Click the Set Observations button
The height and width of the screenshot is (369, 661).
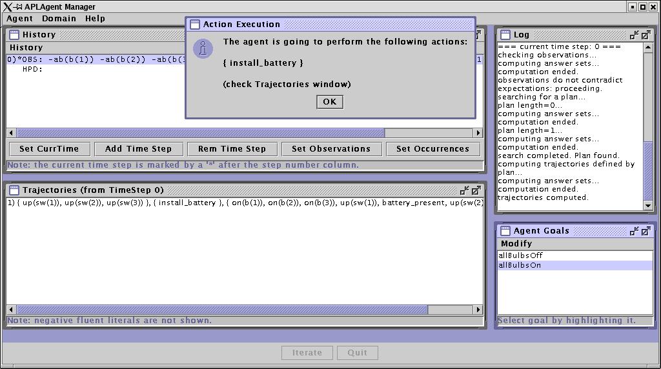(331, 148)
